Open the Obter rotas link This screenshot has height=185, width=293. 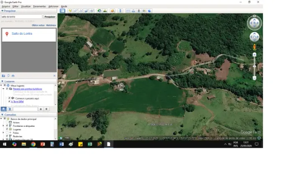click(38, 25)
